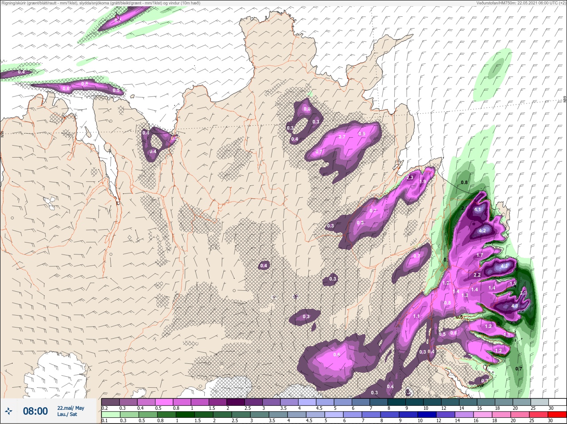Pick the dark purple swatch starting at 0.2
The image size is (567, 424).
pyautogui.click(x=110, y=402)
